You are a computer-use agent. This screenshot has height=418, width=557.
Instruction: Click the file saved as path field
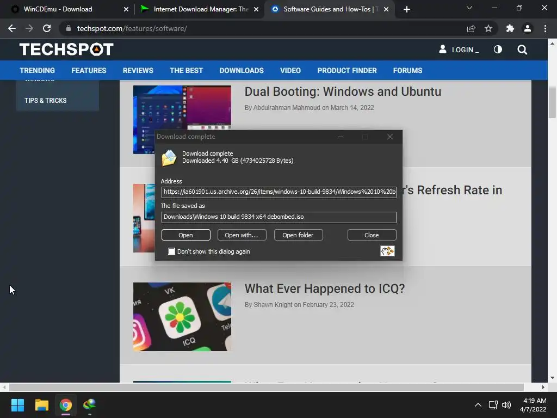(x=279, y=217)
